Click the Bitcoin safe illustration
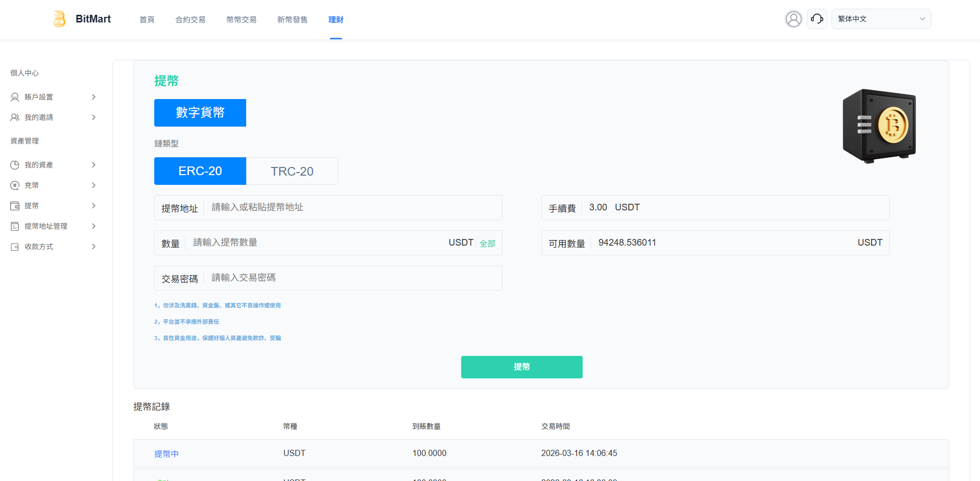This screenshot has height=481, width=980. pos(879,126)
